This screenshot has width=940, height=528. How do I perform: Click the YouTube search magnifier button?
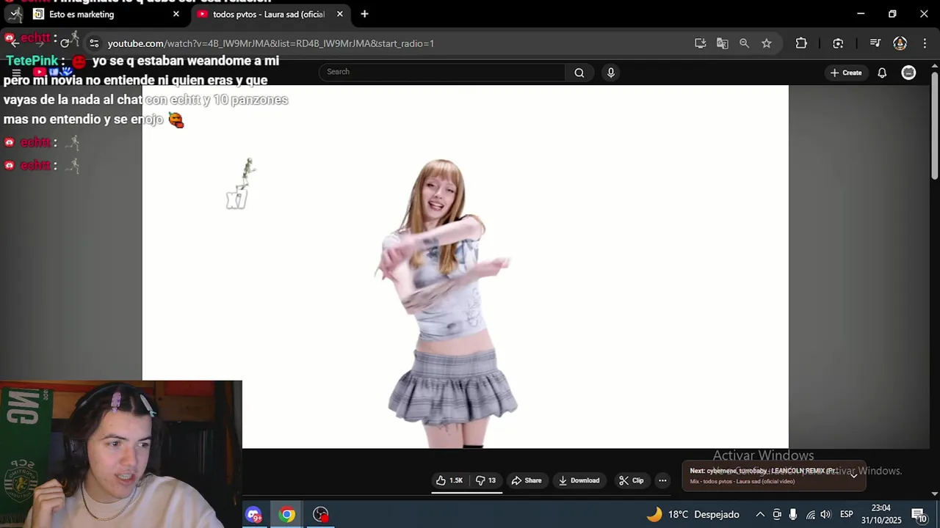pos(579,72)
